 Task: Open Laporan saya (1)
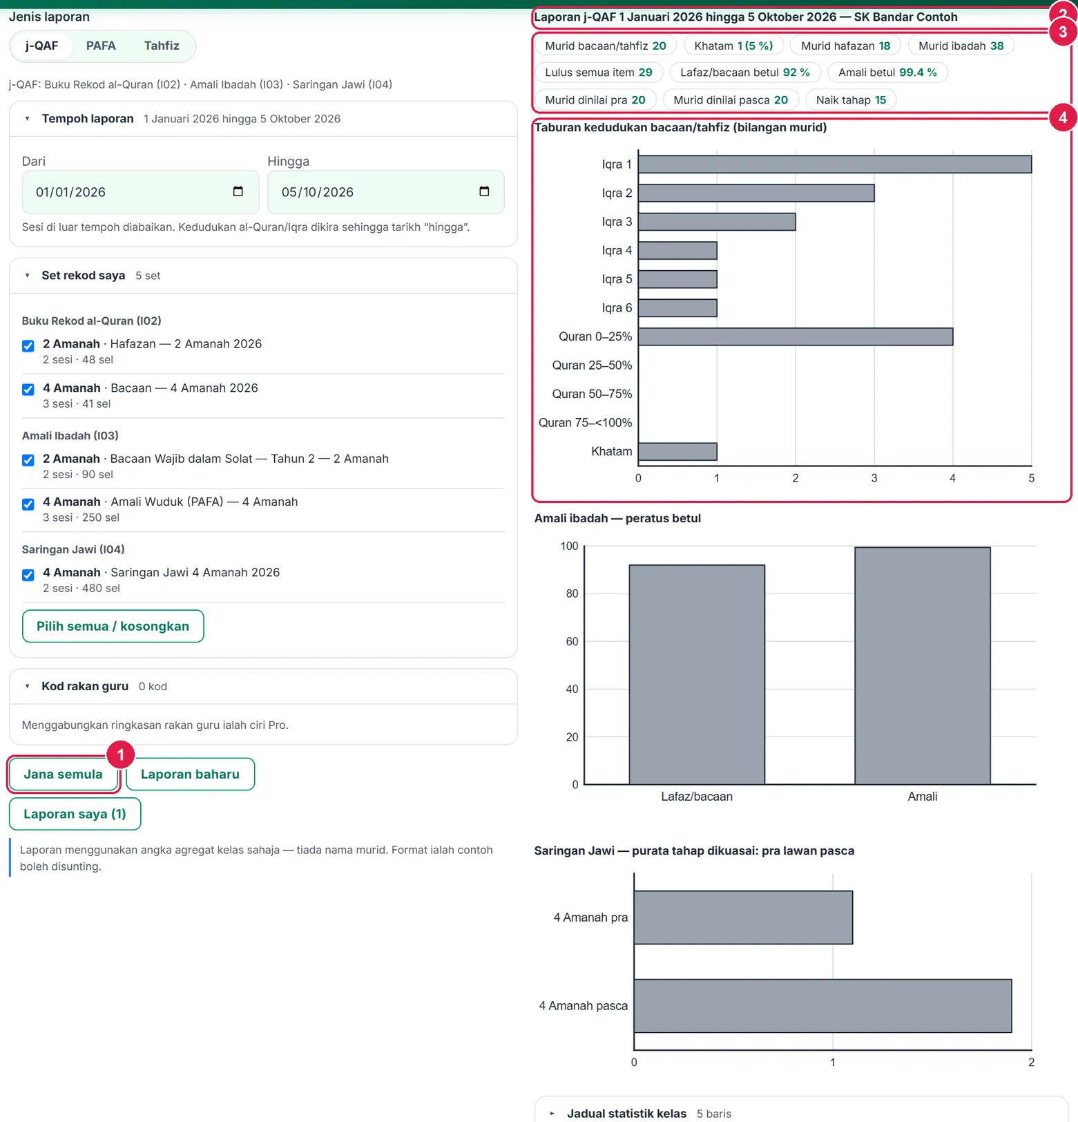tap(75, 814)
